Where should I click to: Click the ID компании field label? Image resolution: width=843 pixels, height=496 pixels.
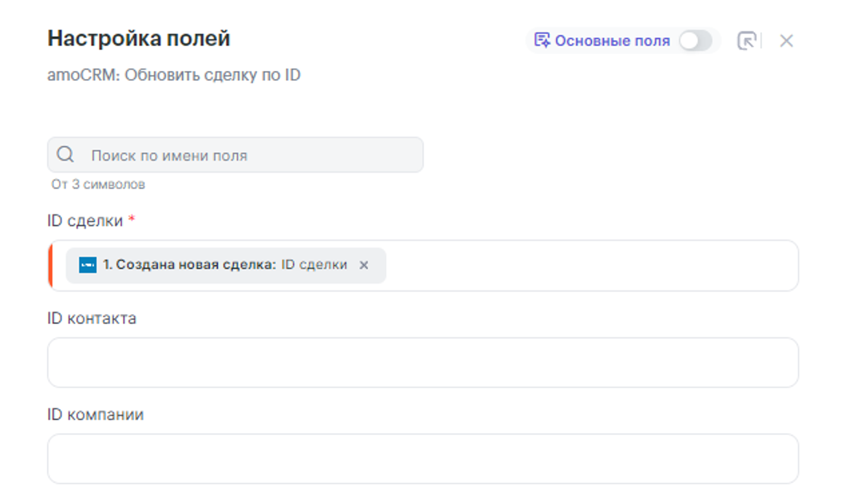(95, 414)
